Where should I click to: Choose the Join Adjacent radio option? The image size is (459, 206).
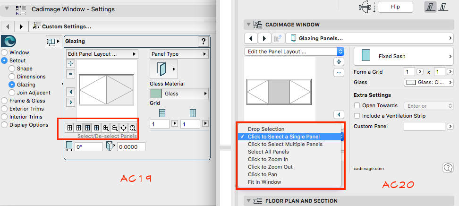point(12,93)
